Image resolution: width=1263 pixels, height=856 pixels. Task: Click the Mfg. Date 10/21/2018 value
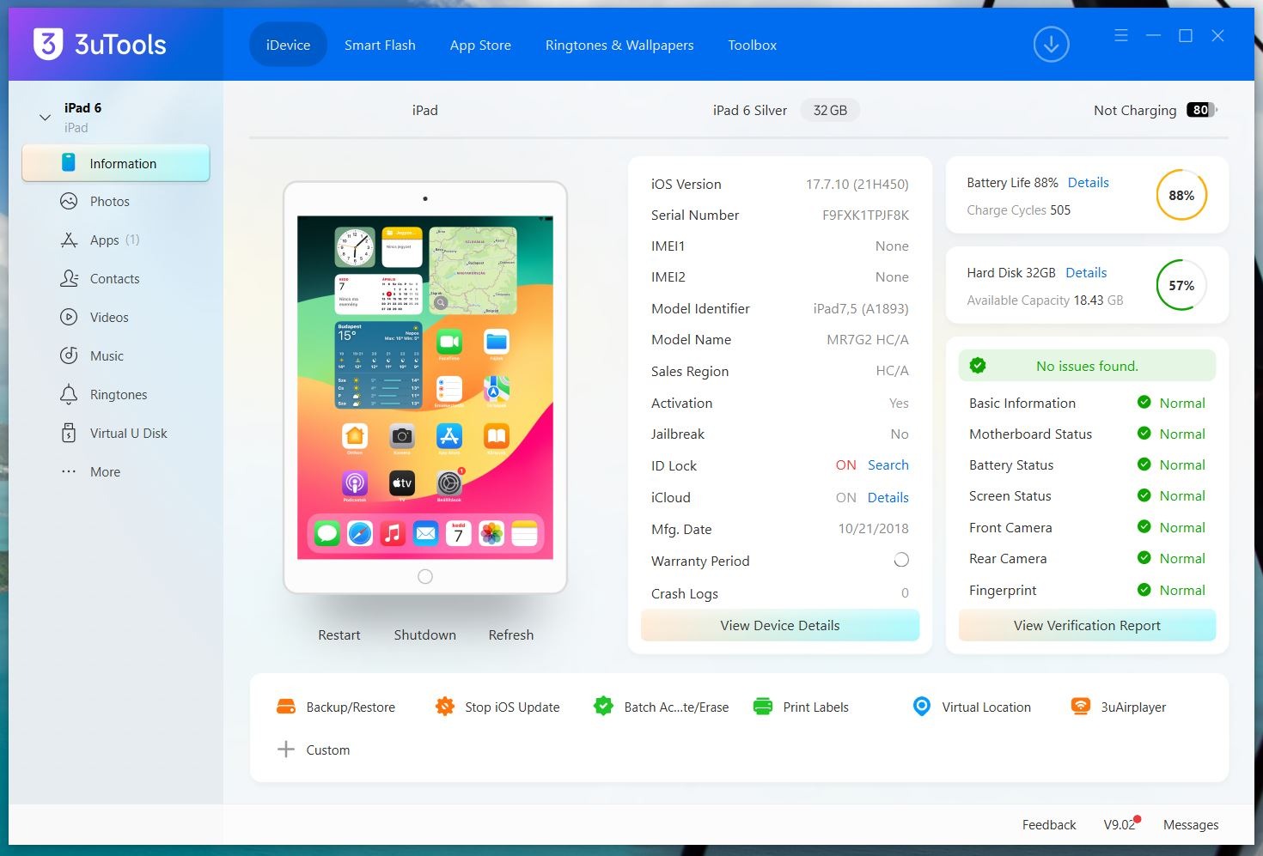click(x=873, y=529)
